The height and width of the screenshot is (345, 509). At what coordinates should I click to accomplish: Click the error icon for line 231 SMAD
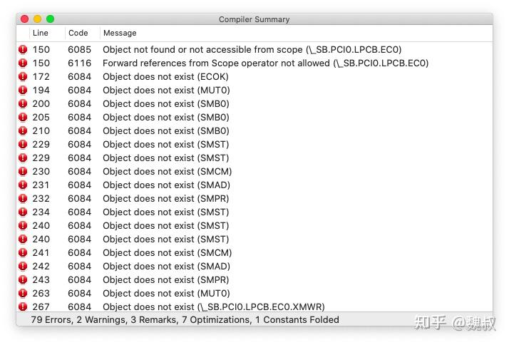click(23, 185)
